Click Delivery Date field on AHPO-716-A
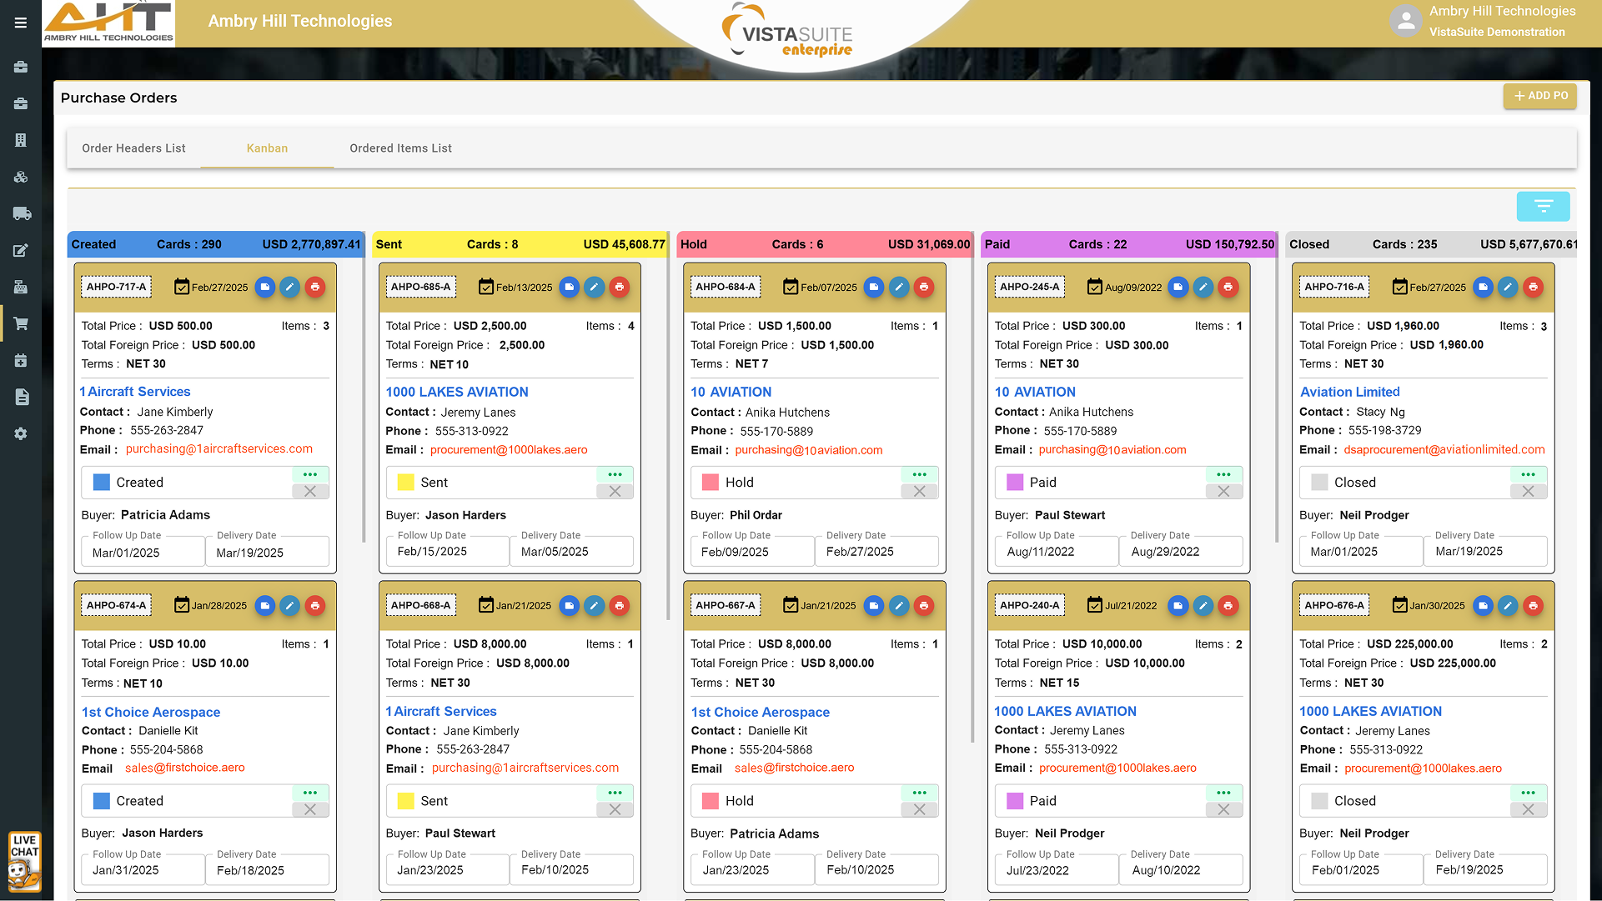The image size is (1602, 901). (x=1484, y=552)
